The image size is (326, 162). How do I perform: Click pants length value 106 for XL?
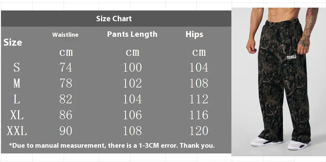pyautogui.click(x=132, y=115)
